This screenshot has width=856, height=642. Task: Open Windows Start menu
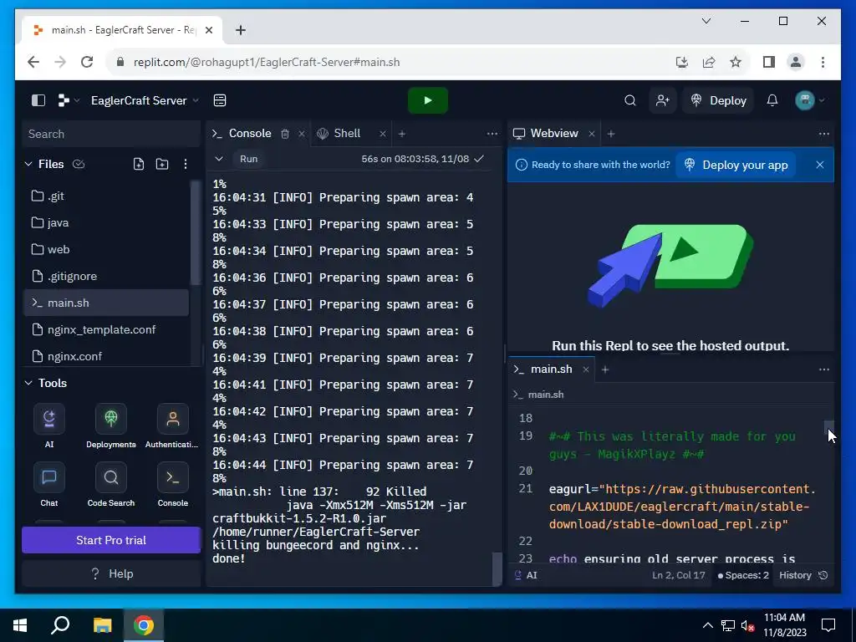[x=20, y=625]
